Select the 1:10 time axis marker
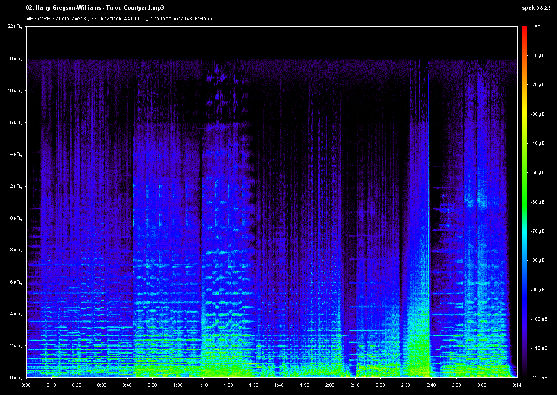The image size is (557, 395). (203, 385)
